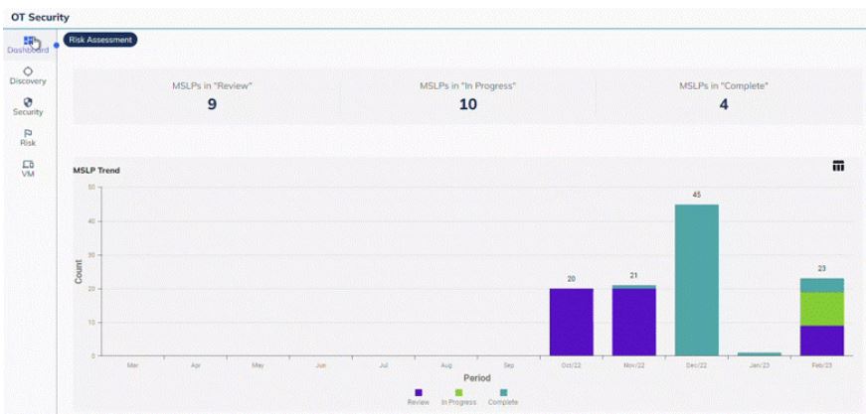Open the MSLPs in "Review" card
Screen dimensions: 866x414
[x=212, y=95]
